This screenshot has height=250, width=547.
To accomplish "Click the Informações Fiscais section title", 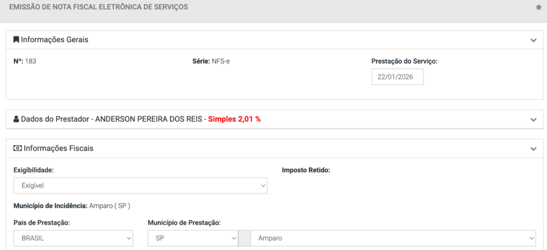I will coord(58,148).
